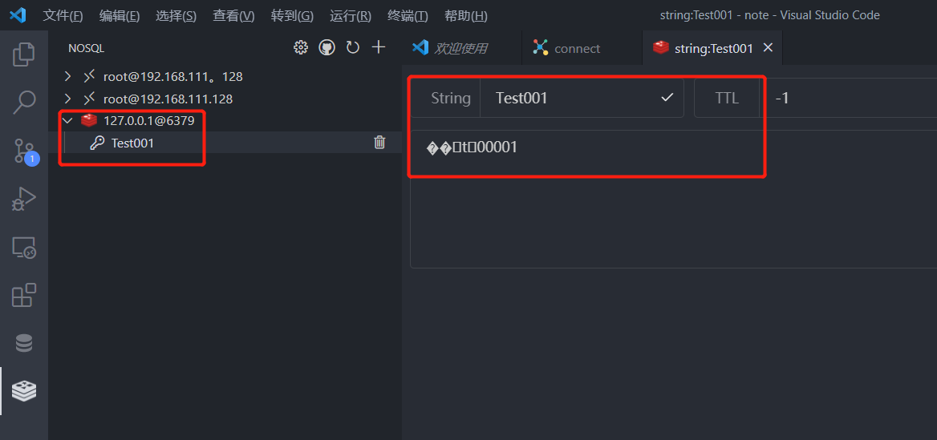Open the Extensions view
Viewport: 937px width, 440px height.
24,295
